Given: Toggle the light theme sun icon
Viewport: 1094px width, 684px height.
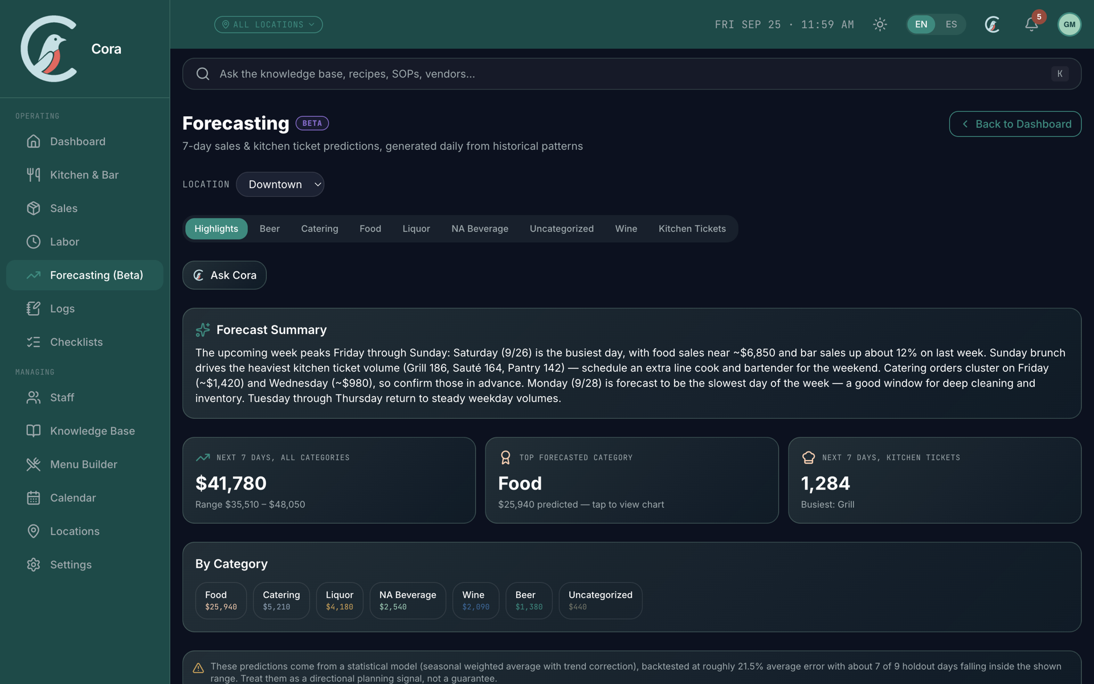Looking at the screenshot, I should (880, 25).
